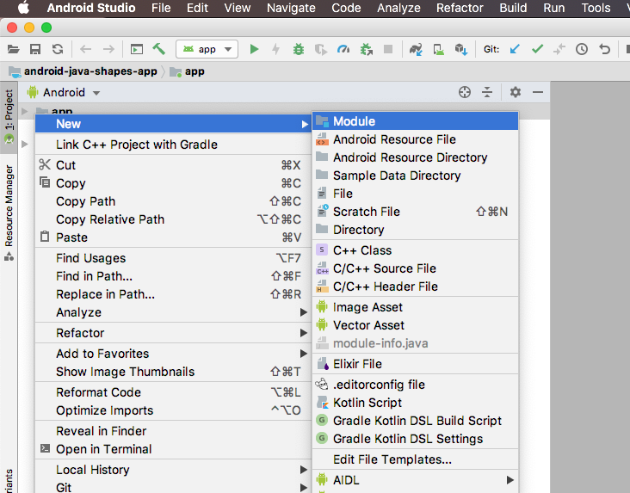Click the Stop square icon

pos(388,49)
